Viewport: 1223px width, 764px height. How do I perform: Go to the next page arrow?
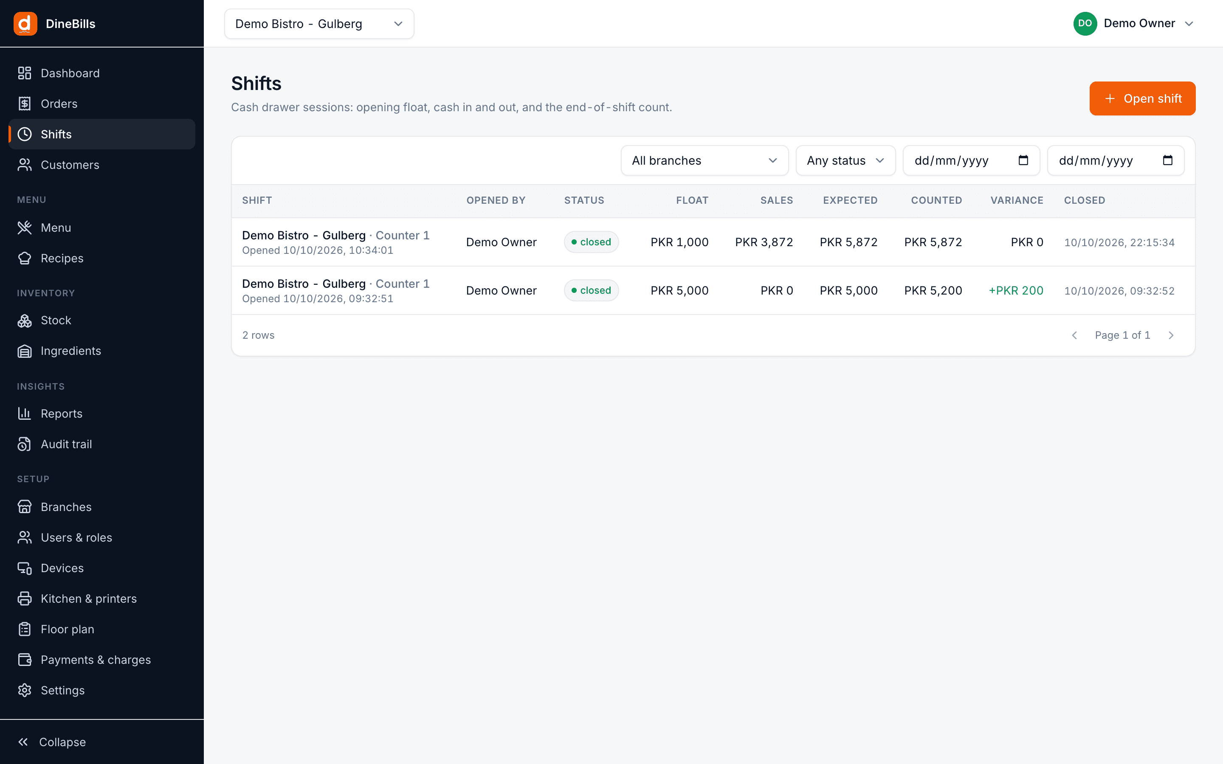pyautogui.click(x=1171, y=335)
